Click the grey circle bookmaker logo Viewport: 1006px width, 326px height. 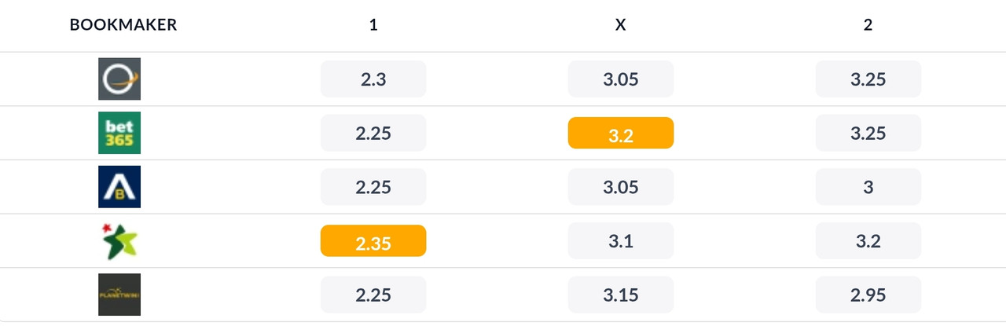(x=119, y=79)
